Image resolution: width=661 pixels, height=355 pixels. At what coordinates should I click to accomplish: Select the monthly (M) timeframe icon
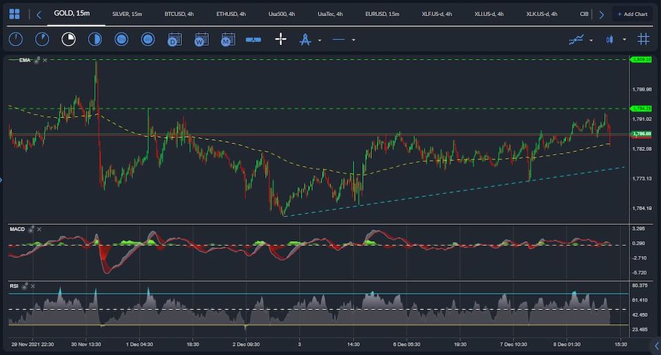click(x=227, y=39)
